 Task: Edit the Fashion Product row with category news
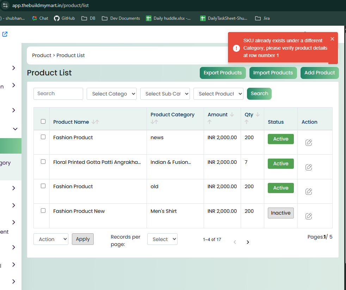pyautogui.click(x=309, y=143)
